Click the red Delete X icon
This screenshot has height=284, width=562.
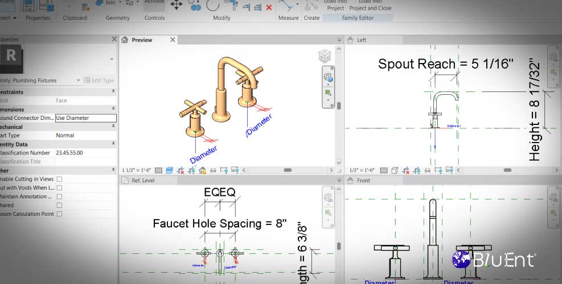click(x=269, y=7)
